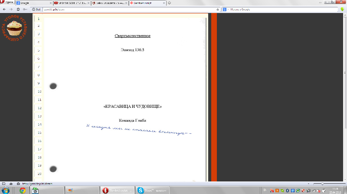Focus the Google search field
This screenshot has width=347, height=194.
283,9
